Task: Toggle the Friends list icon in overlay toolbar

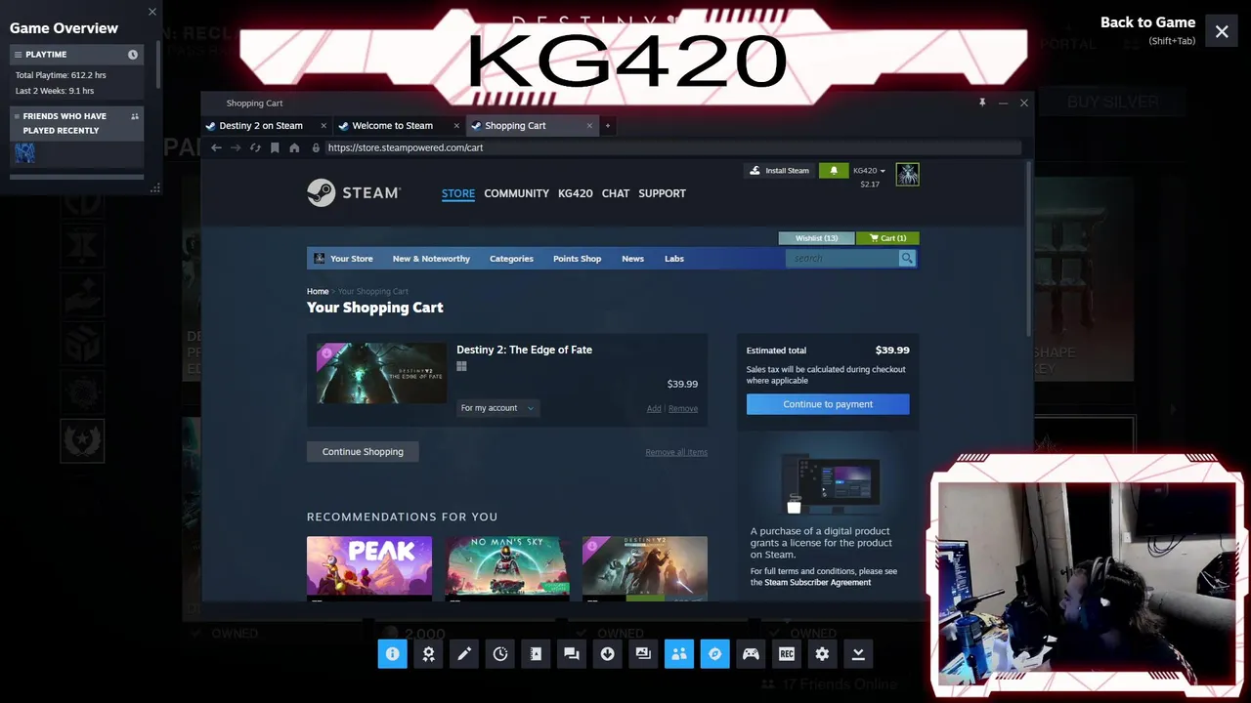Action: pyautogui.click(x=679, y=654)
